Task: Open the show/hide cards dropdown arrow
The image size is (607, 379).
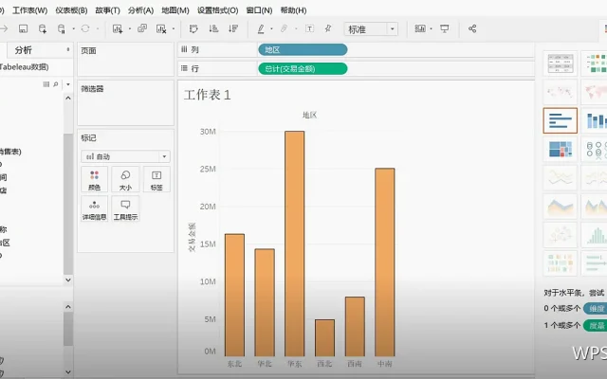Action: point(431,28)
